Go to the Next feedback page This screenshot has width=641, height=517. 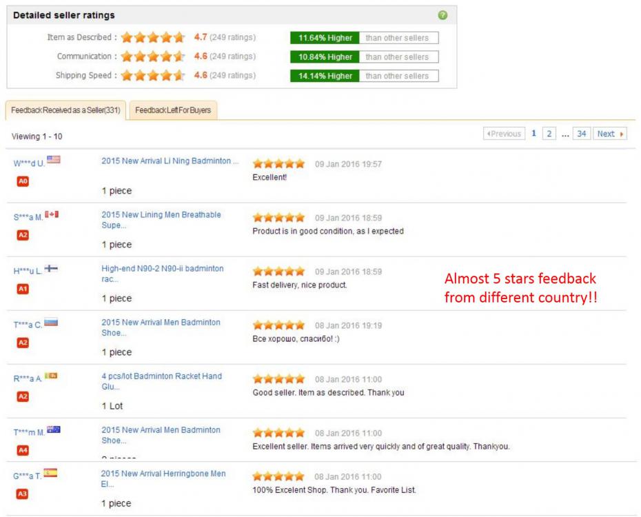point(610,134)
